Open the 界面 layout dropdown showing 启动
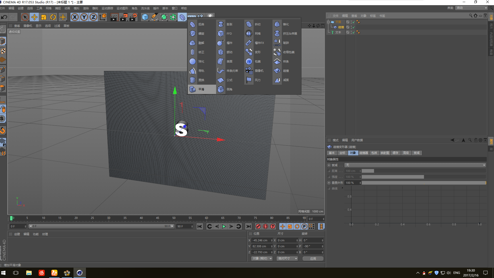This screenshot has height=278, width=494. coord(472,8)
